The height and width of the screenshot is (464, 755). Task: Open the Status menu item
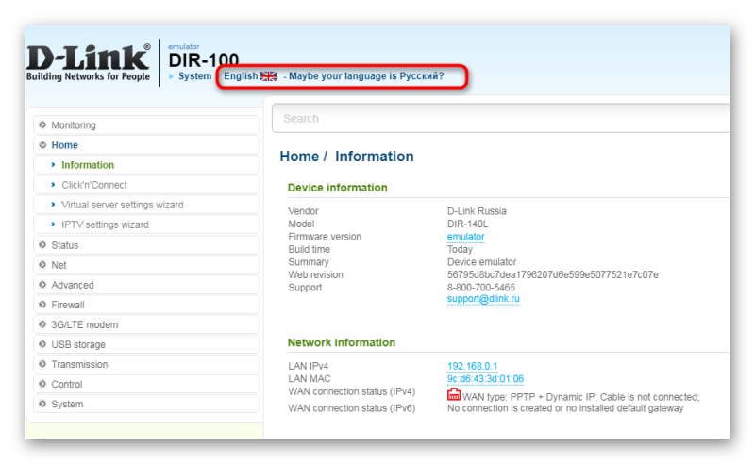(146, 245)
